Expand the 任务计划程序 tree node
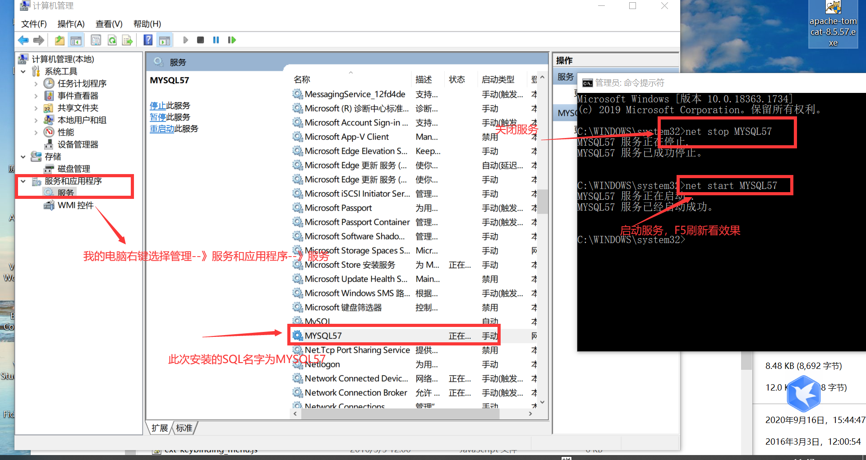 pyautogui.click(x=36, y=83)
